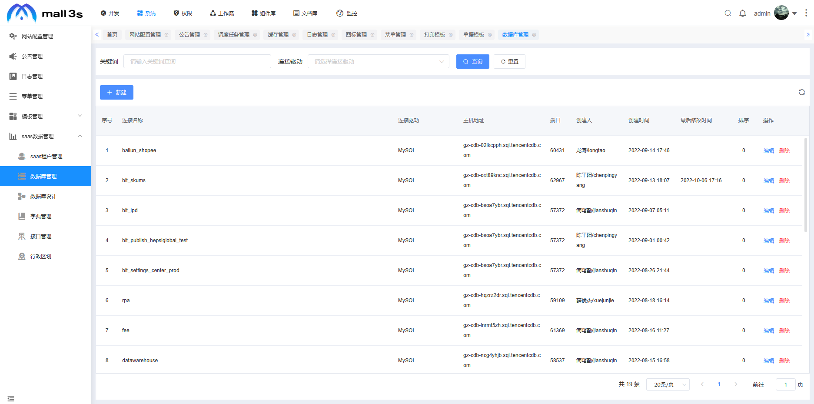Open notifications bell icon

743,13
